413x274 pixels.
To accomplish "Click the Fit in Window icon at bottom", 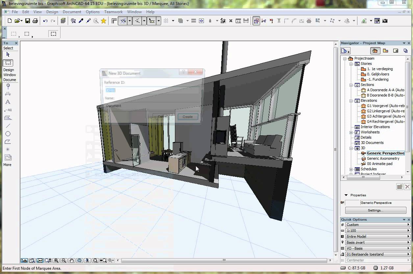I will pyautogui.click(x=95, y=260).
